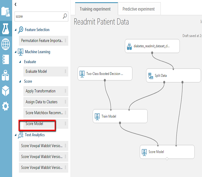Image resolution: width=202 pixels, height=177 pixels.
Task: Click the Score Model node output port
Action: click(167, 159)
